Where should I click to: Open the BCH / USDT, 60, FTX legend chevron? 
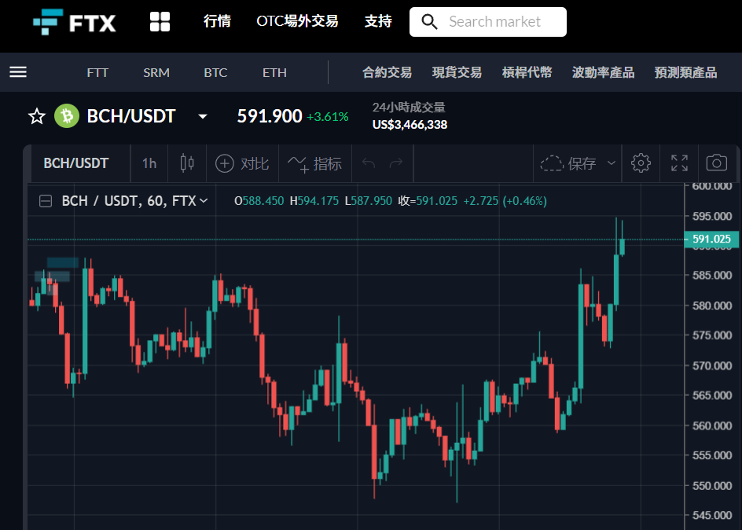coord(204,201)
